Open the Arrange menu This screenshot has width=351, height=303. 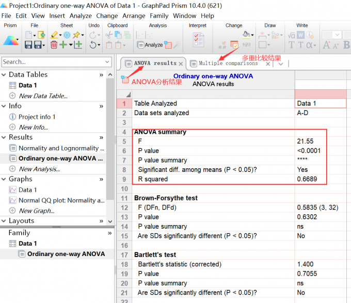coord(134,16)
